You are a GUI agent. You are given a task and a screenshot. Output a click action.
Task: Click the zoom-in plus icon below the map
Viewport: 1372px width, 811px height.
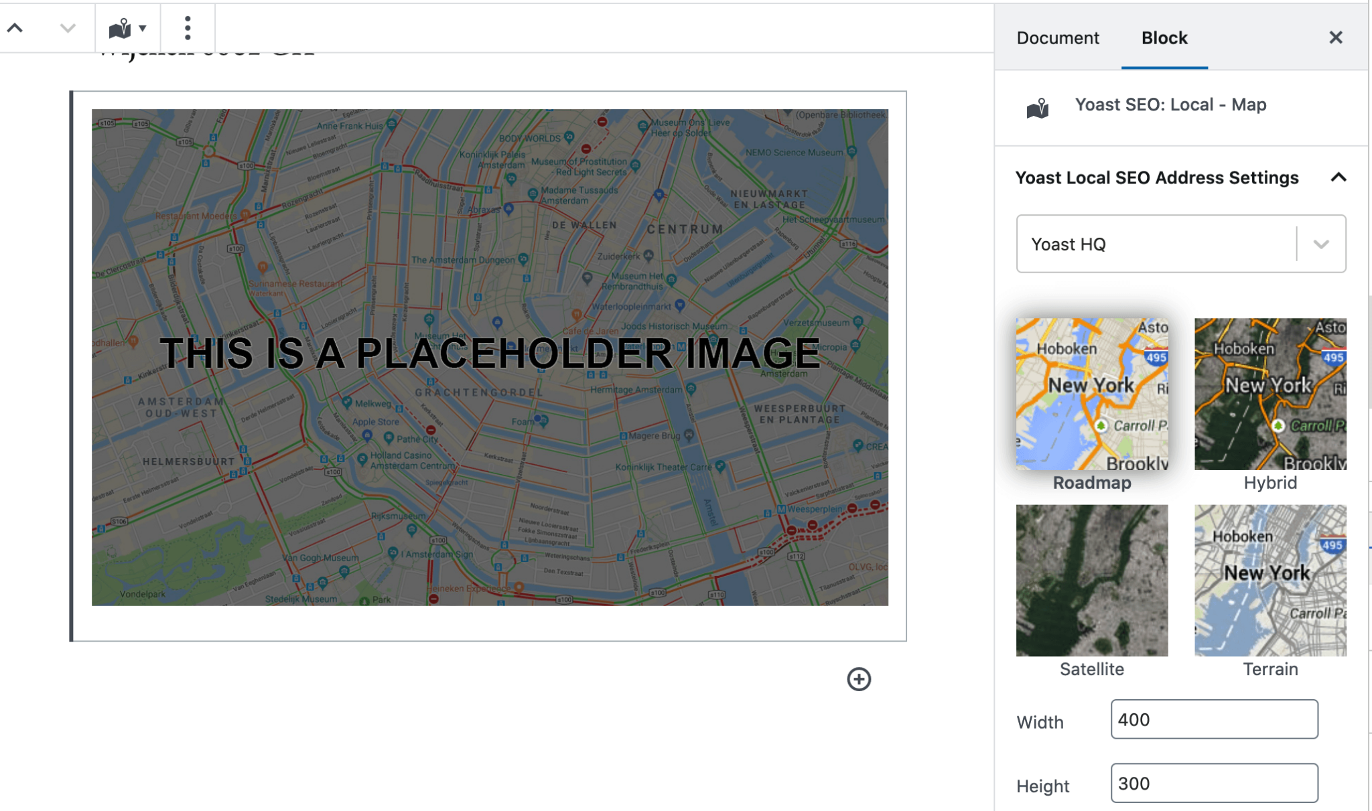click(860, 678)
